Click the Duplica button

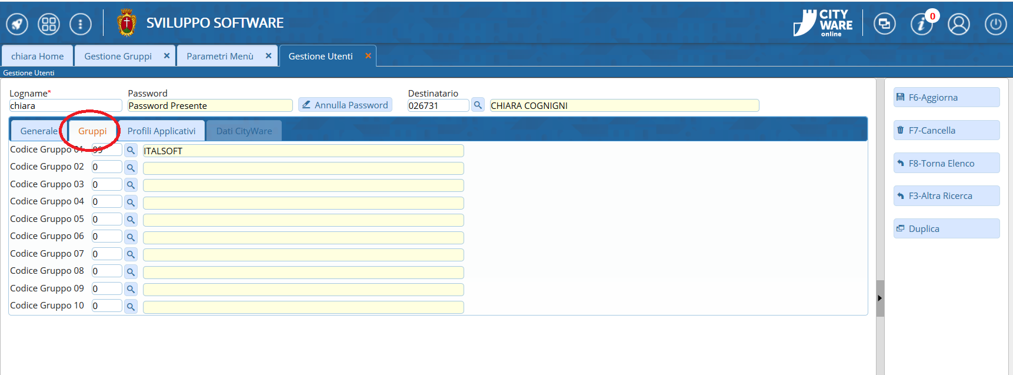tap(946, 229)
